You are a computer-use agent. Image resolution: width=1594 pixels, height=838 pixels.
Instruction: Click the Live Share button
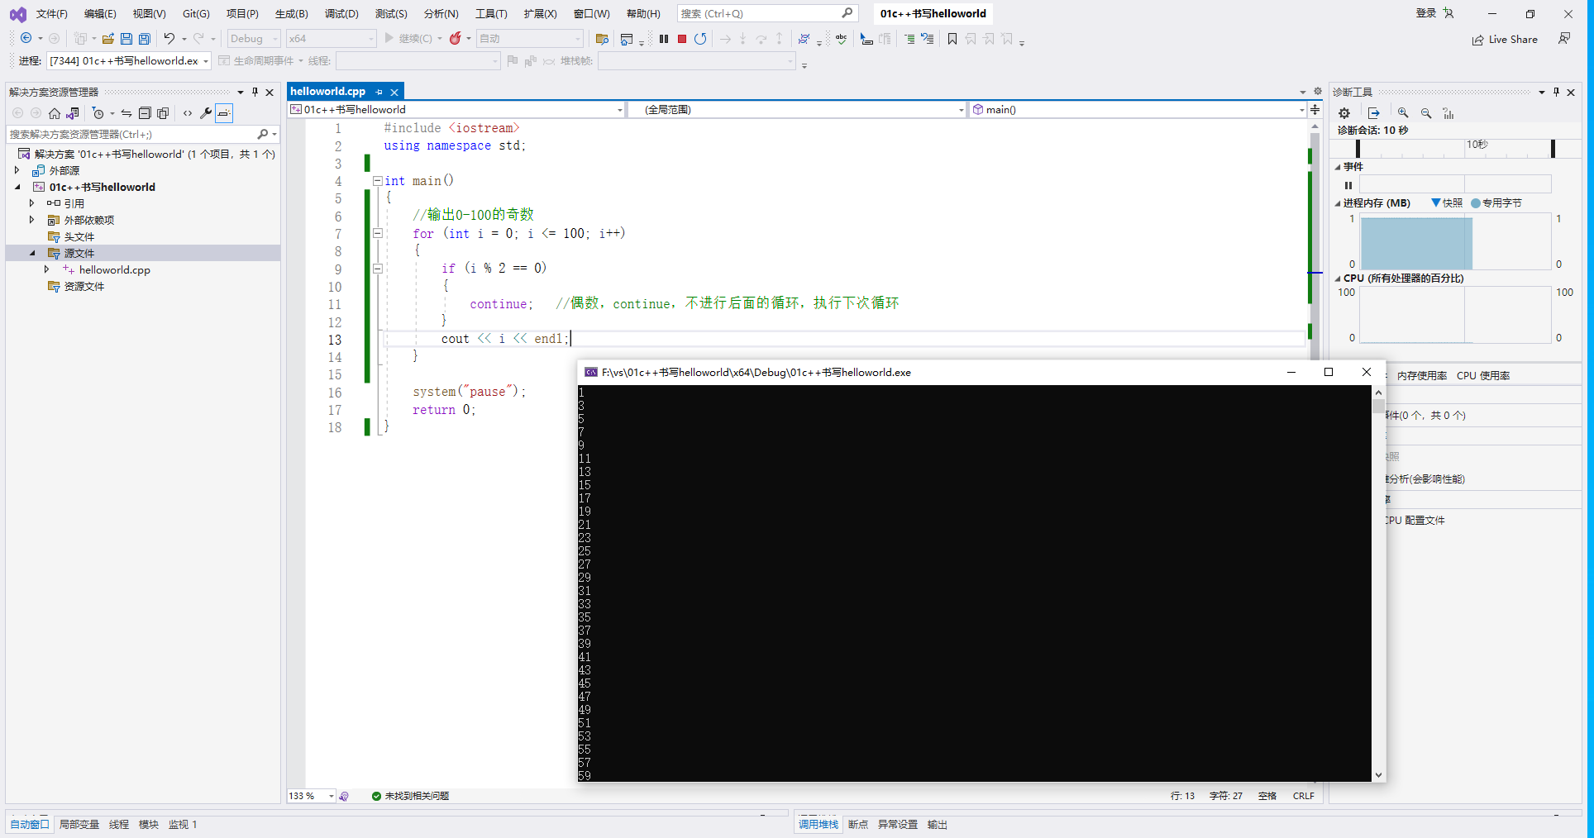tap(1505, 40)
